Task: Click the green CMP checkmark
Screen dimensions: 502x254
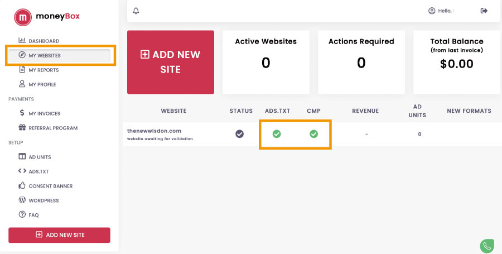Action: click(313, 134)
